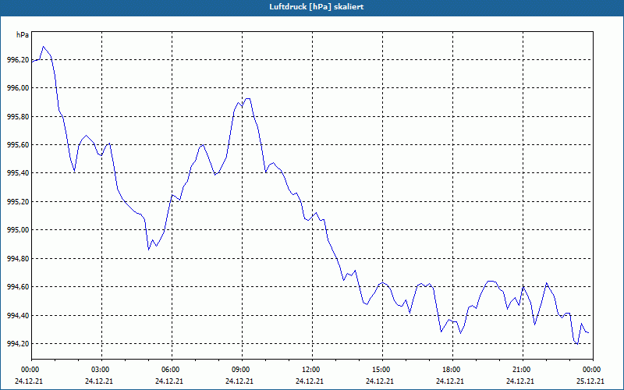Click the 09:00 time axis label
This screenshot has height=390, width=624.
pos(241,370)
